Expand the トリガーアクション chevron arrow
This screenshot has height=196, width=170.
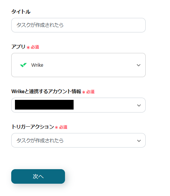point(139,141)
